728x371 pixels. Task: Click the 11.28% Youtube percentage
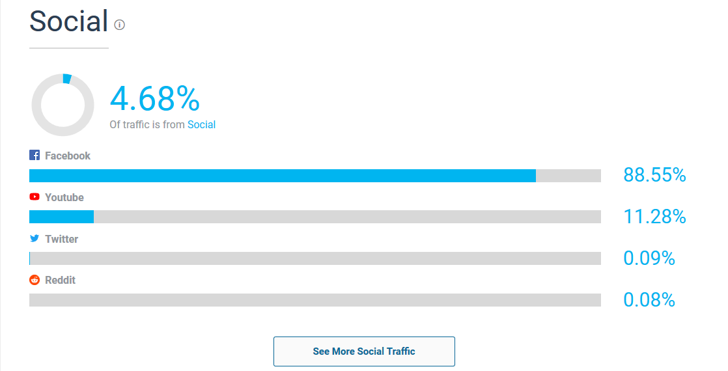[x=654, y=217]
